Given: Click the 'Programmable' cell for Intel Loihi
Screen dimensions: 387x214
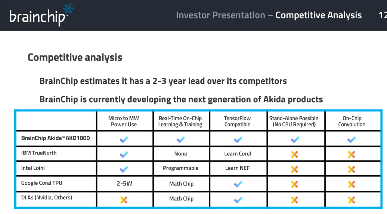Looking at the screenshot, I should (x=181, y=168).
